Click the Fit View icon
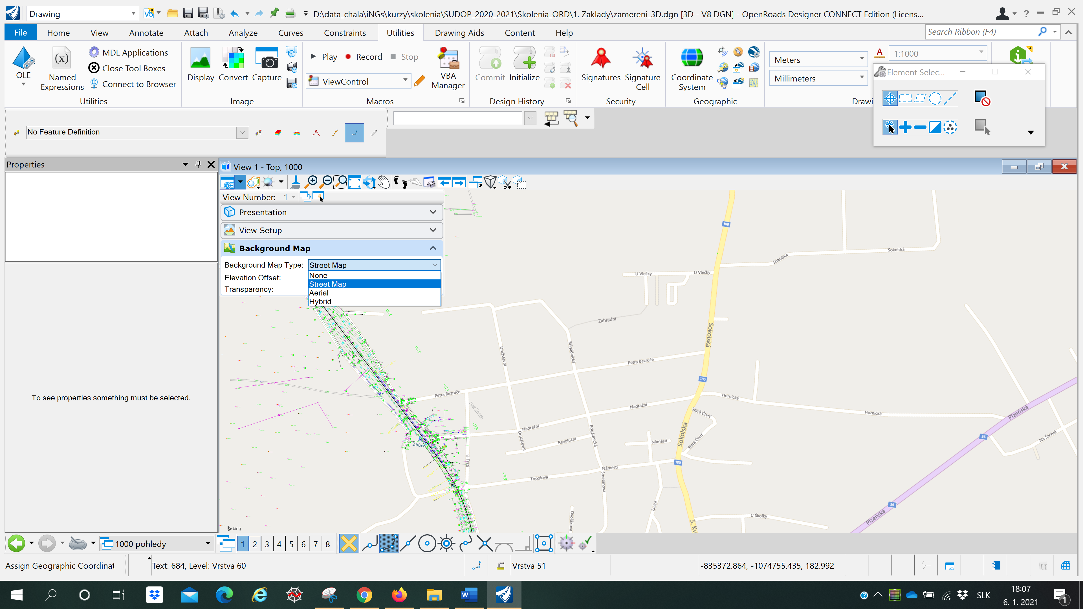 click(x=355, y=182)
